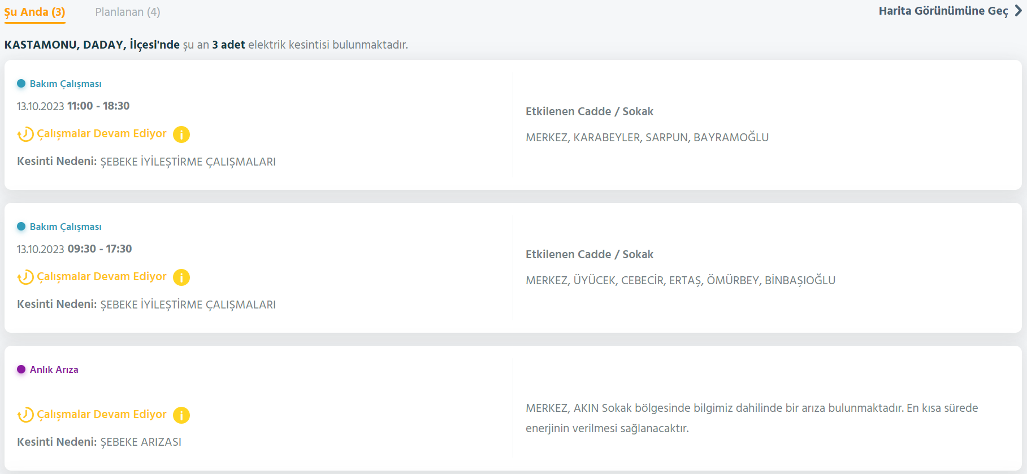The image size is (1027, 474).
Task: Click clock icon in second outage card
Action: [25, 277]
